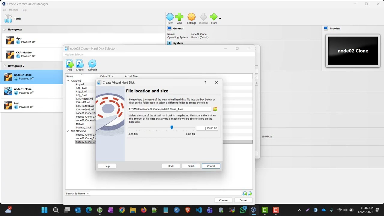Click the question mark help icon in dialog title
Viewport: 384px width, 216px height.
205,82
